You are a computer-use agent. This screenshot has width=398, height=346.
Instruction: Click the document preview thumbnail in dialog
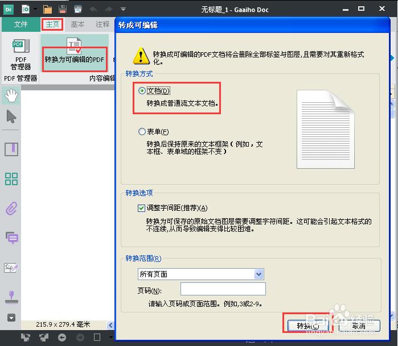(326, 129)
